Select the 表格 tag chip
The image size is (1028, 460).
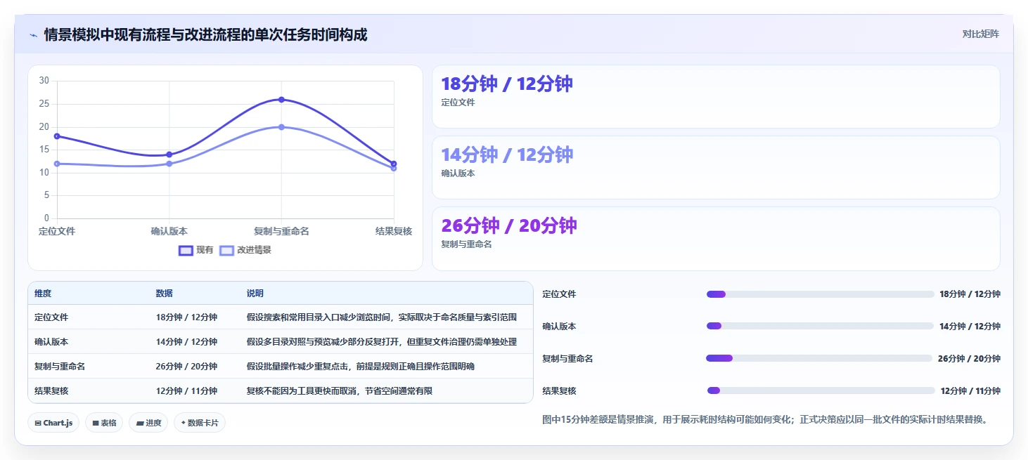(x=104, y=423)
